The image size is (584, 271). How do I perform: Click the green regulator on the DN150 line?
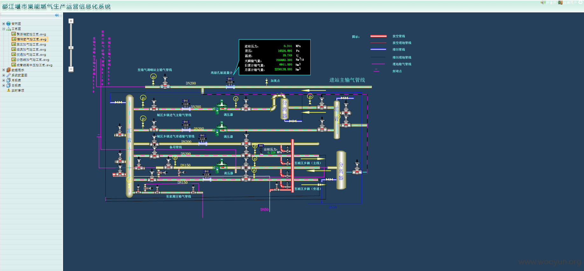221,166
